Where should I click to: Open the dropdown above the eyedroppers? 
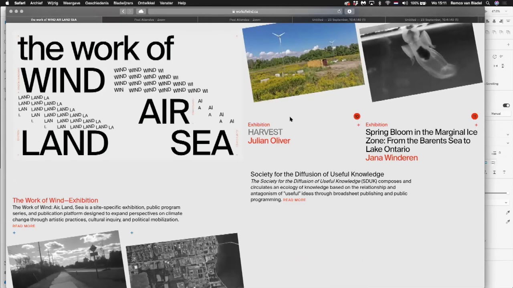point(506,202)
